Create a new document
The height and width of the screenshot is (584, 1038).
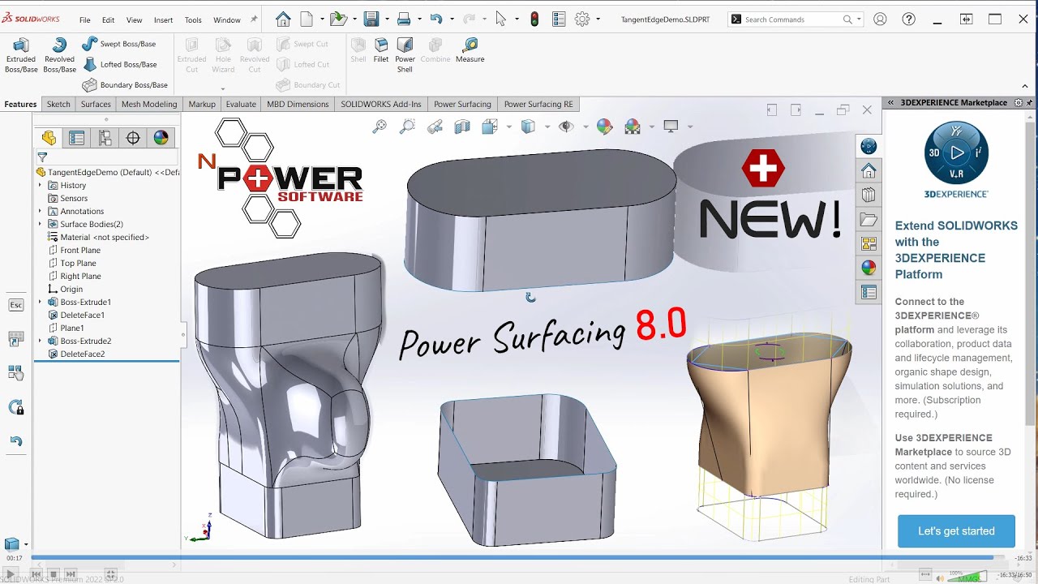307,19
